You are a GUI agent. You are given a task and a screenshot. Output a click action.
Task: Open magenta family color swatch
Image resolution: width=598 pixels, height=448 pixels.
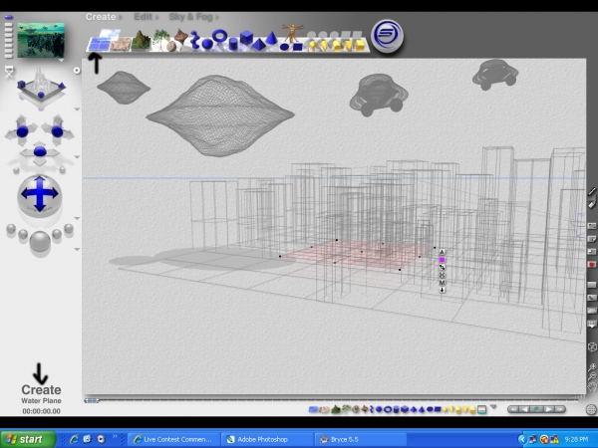(x=442, y=260)
